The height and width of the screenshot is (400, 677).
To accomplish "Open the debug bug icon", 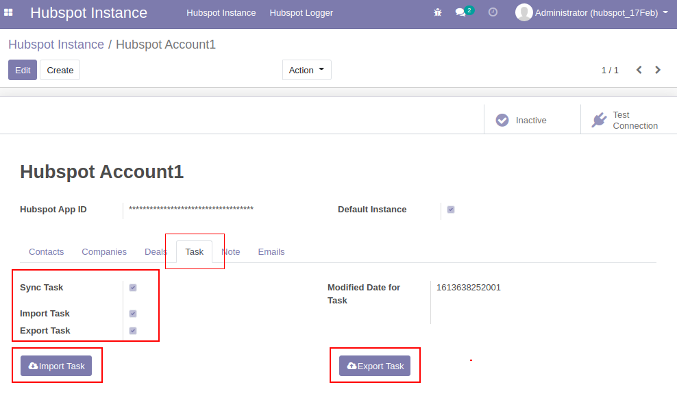I will coord(438,12).
